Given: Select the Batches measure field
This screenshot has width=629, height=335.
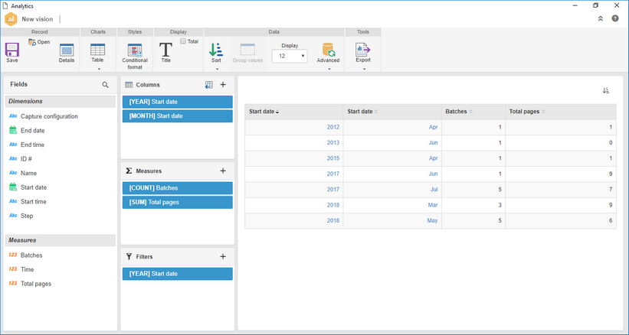Looking at the screenshot, I should [31, 255].
